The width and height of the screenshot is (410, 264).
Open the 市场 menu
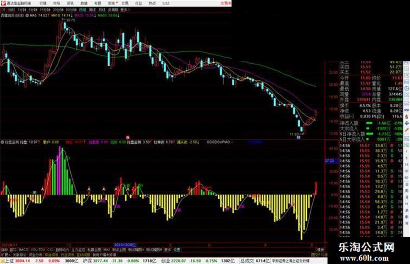pos(56,3)
